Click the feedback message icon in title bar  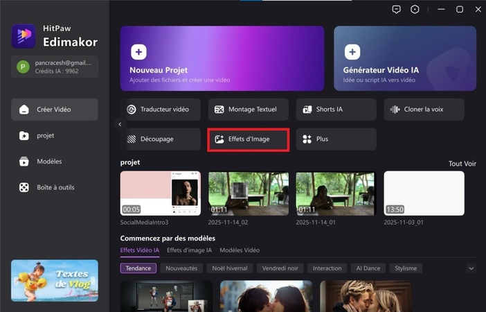[396, 10]
